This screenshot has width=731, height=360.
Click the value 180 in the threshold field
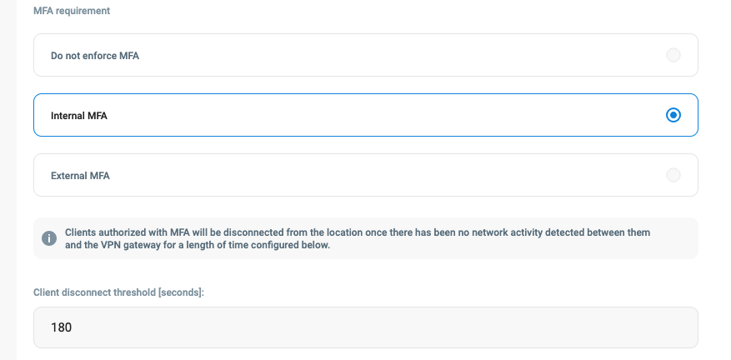pos(62,327)
